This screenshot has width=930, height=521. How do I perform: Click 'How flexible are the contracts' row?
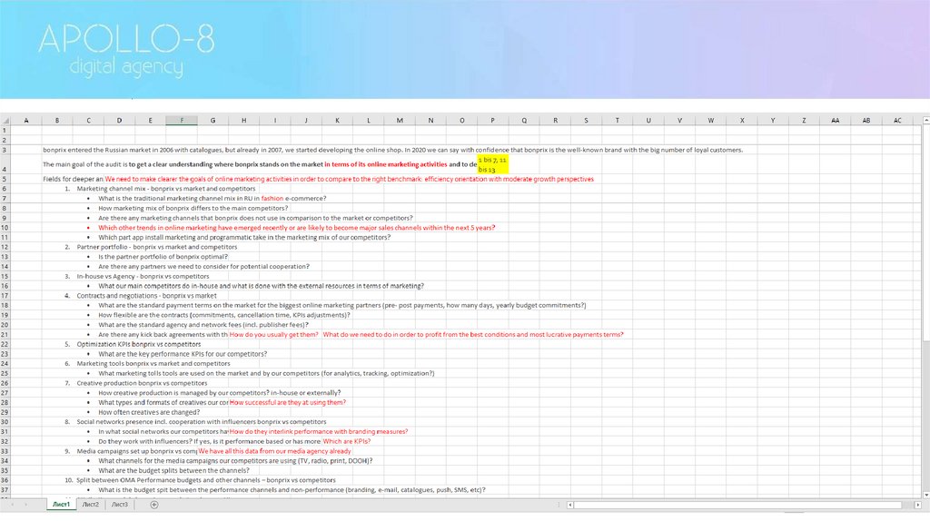coord(224,315)
